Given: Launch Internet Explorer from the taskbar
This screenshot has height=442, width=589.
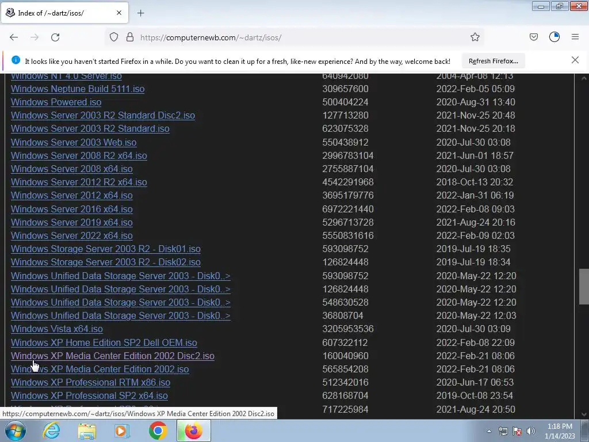Looking at the screenshot, I should (51, 430).
